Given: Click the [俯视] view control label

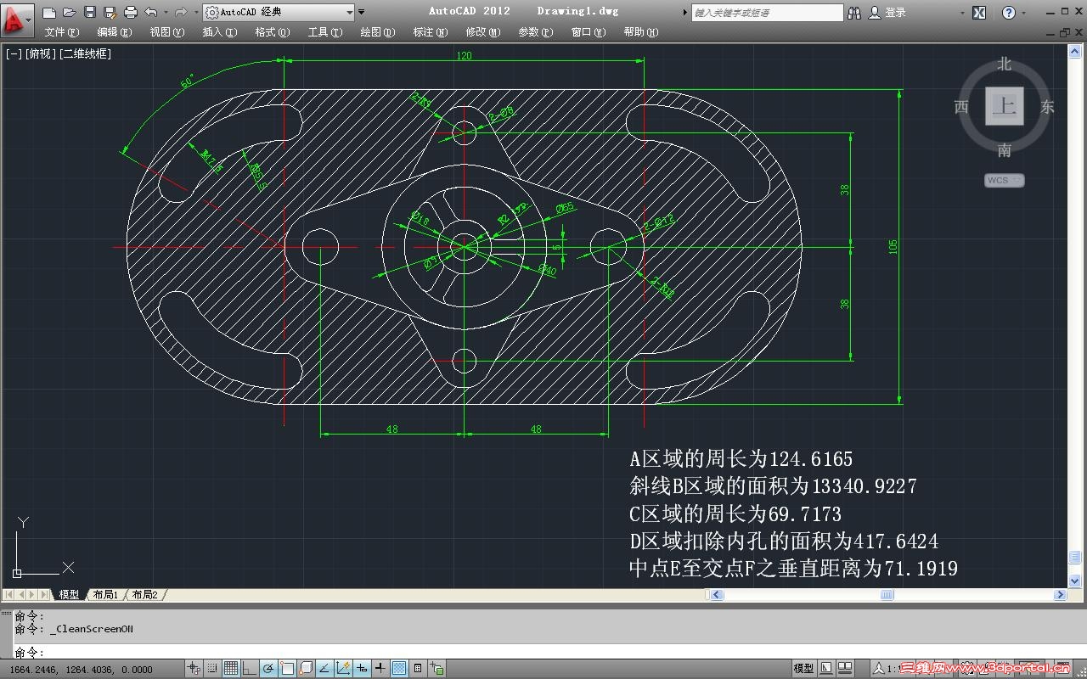Looking at the screenshot, I should coord(41,53).
